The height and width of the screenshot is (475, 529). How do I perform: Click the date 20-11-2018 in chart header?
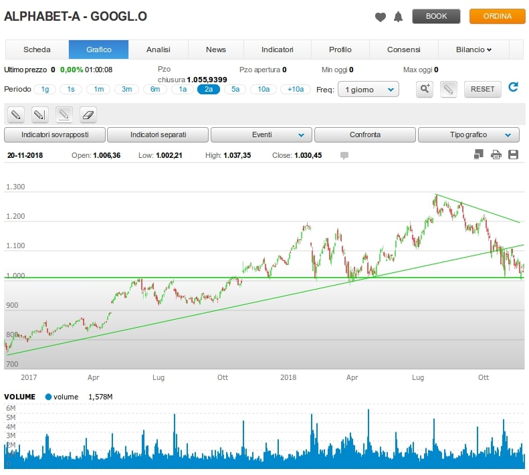[25, 155]
